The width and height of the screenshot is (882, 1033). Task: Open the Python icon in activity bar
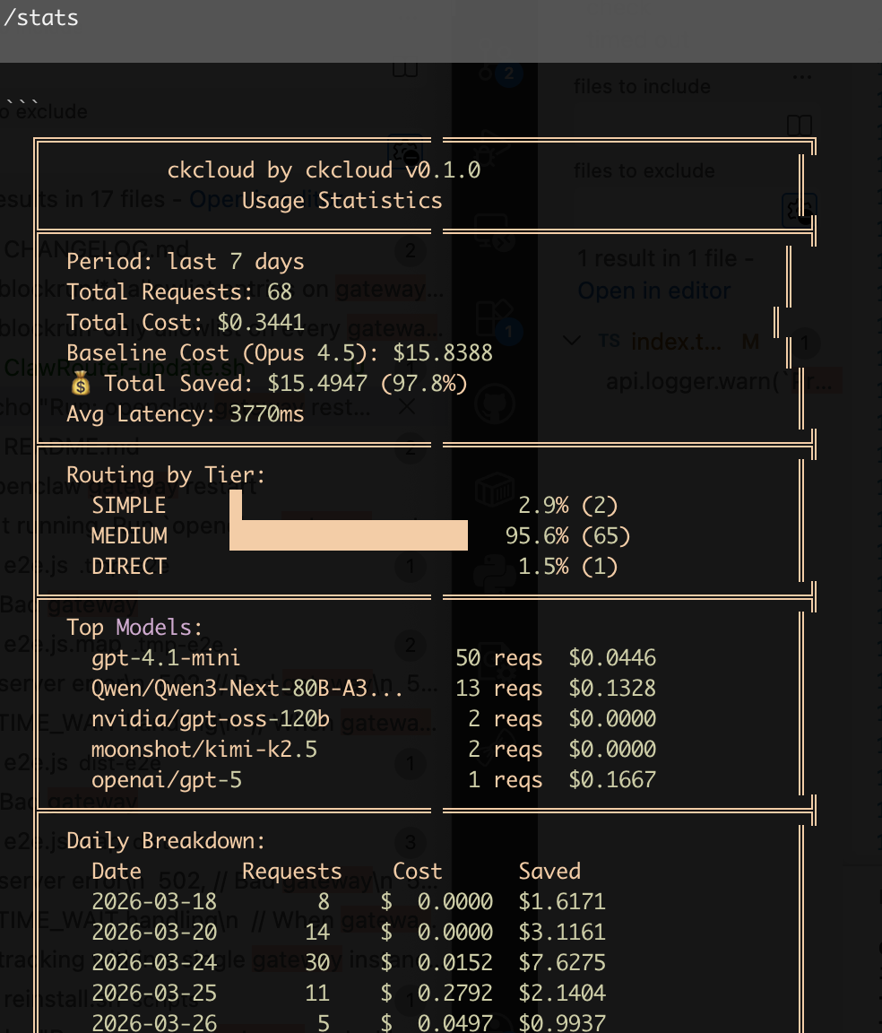click(x=494, y=574)
